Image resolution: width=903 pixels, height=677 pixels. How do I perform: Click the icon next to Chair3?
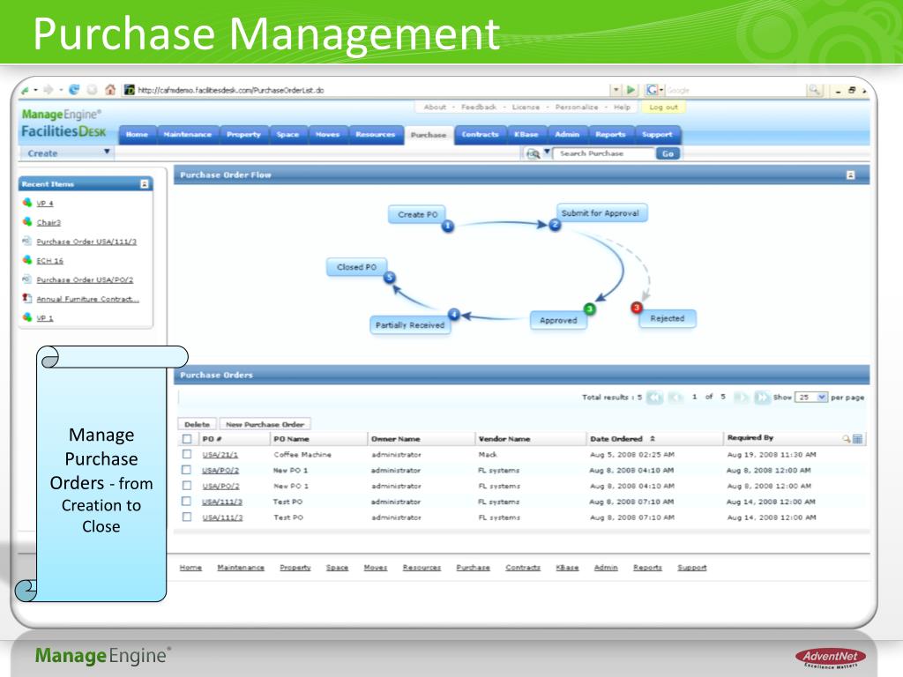[26, 221]
